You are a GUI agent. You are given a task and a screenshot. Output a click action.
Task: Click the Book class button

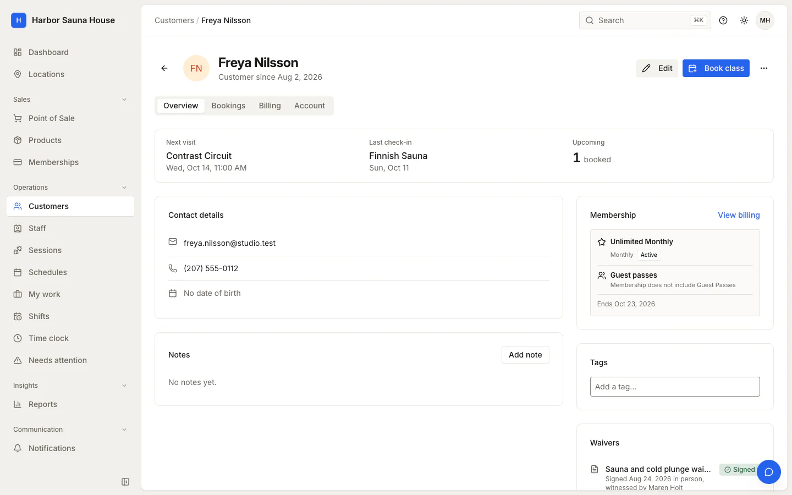(716, 68)
